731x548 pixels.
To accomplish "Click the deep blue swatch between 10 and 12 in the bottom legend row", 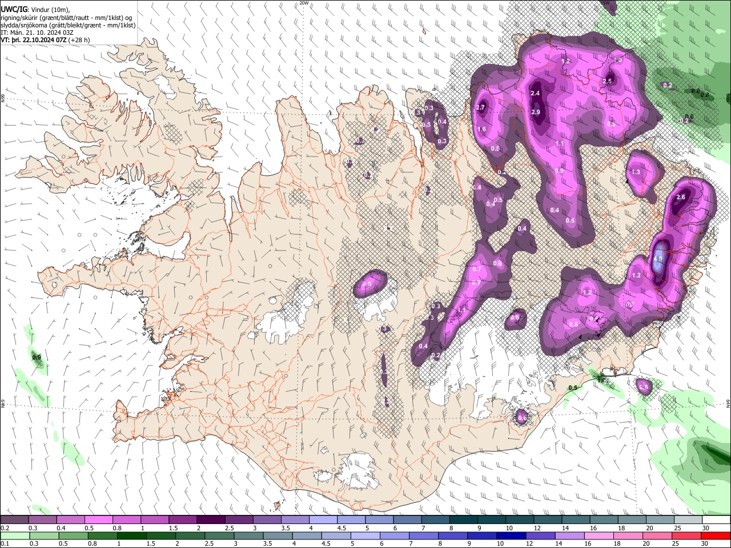I will tap(511, 535).
